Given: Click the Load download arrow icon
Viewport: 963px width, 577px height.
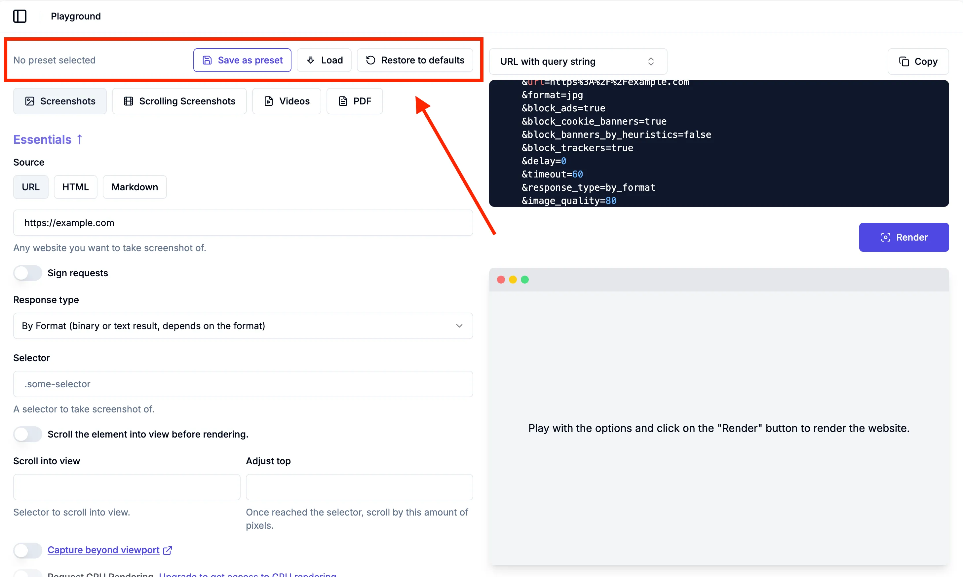Looking at the screenshot, I should point(311,60).
